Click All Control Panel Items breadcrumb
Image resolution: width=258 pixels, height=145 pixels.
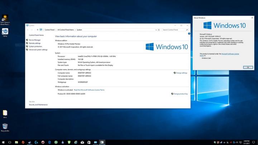click(x=66, y=30)
